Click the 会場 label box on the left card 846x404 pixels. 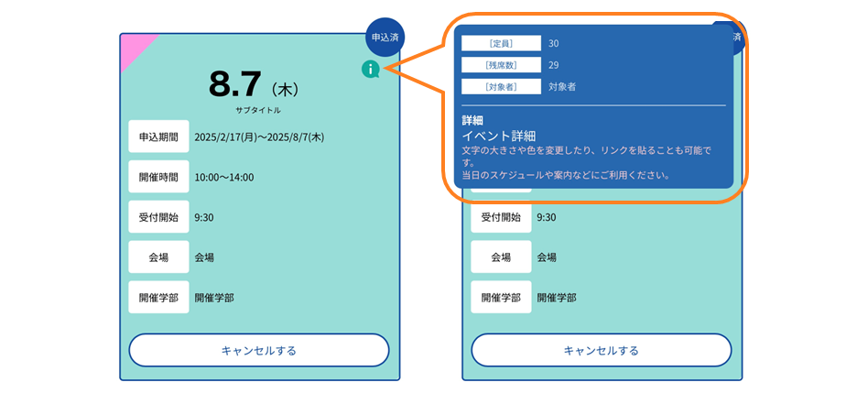tap(158, 257)
